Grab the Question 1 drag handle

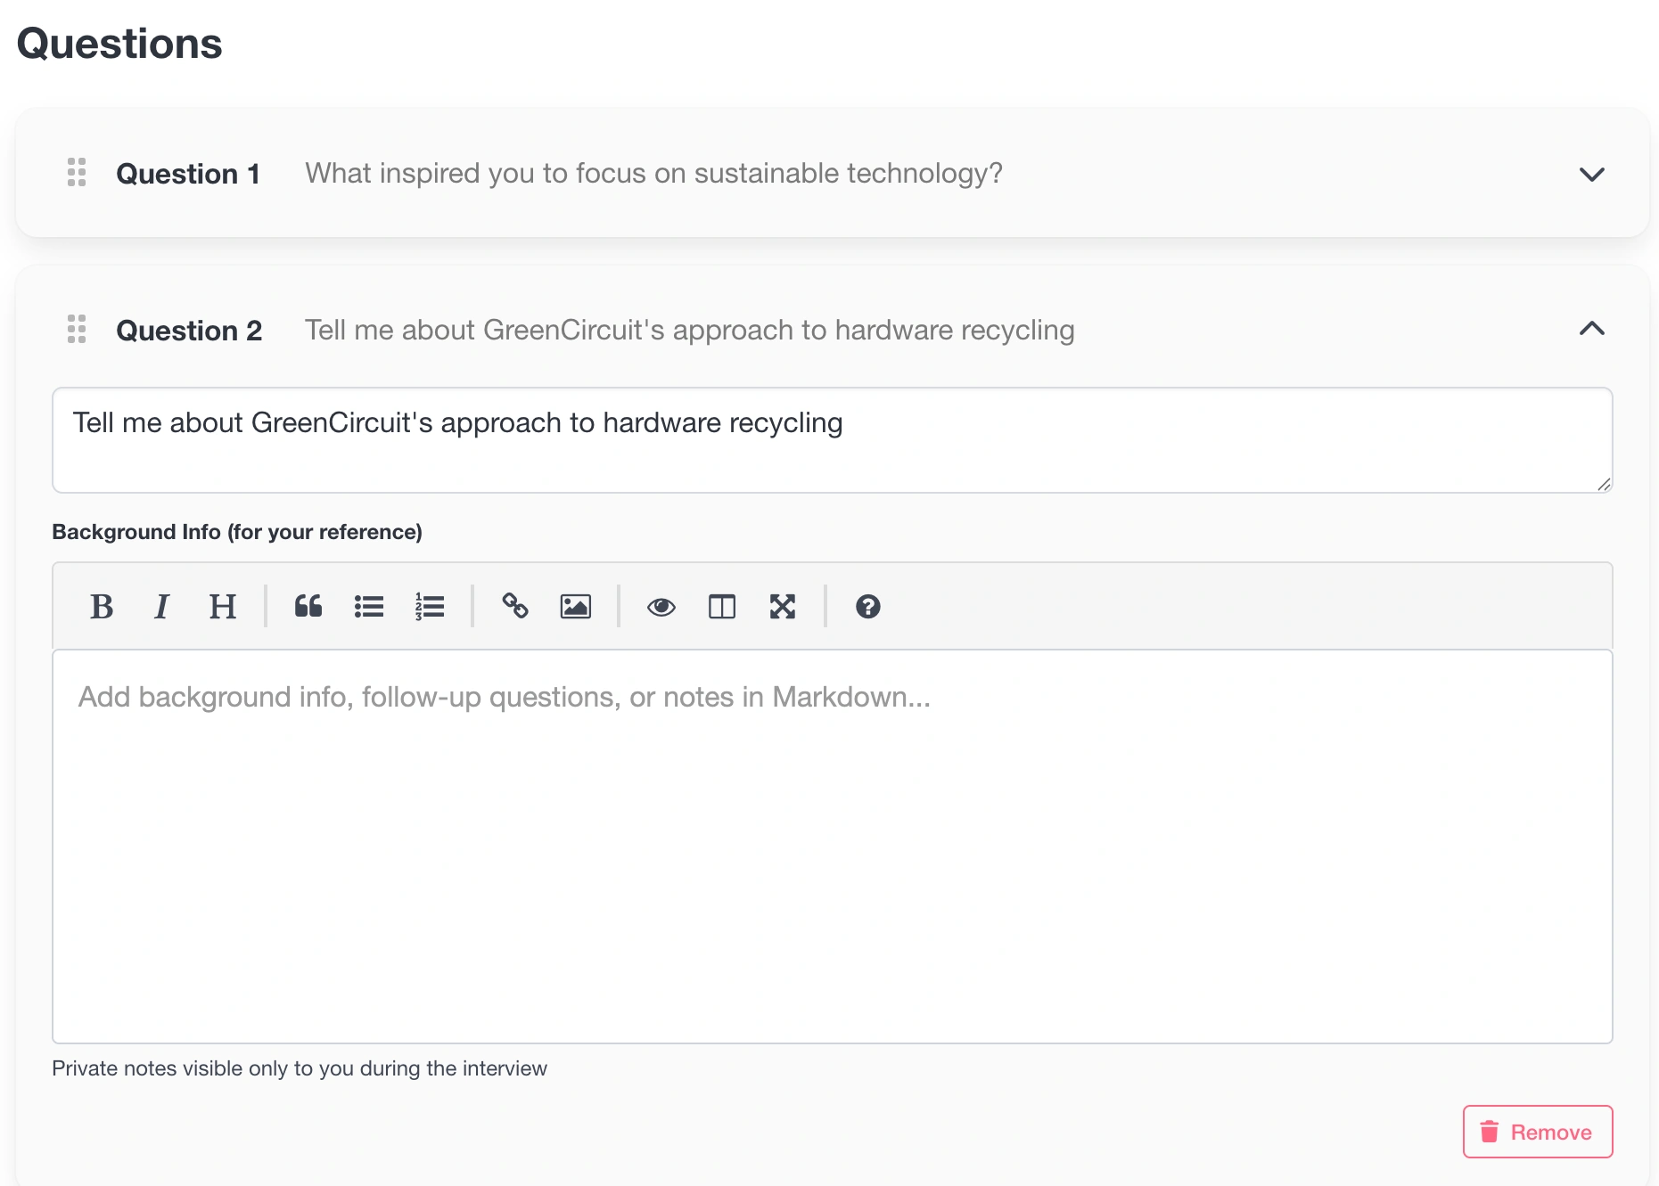coord(78,173)
